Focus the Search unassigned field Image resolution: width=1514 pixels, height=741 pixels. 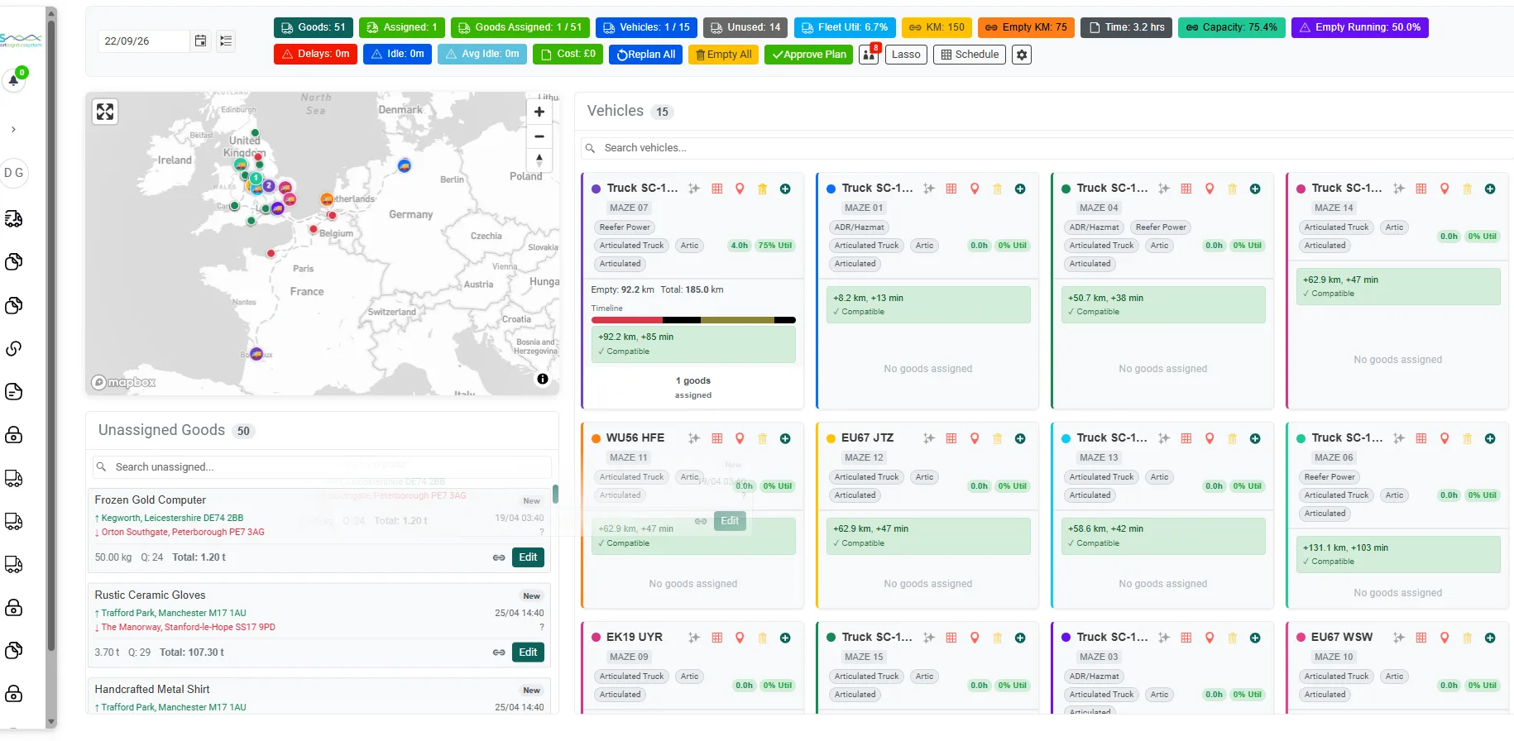coord(323,467)
